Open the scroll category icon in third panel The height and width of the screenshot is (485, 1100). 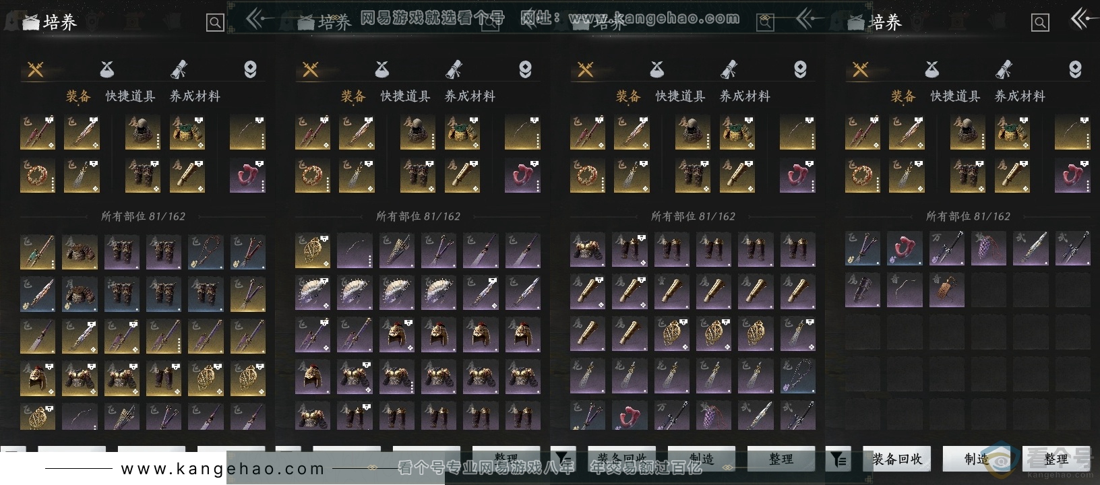(729, 69)
